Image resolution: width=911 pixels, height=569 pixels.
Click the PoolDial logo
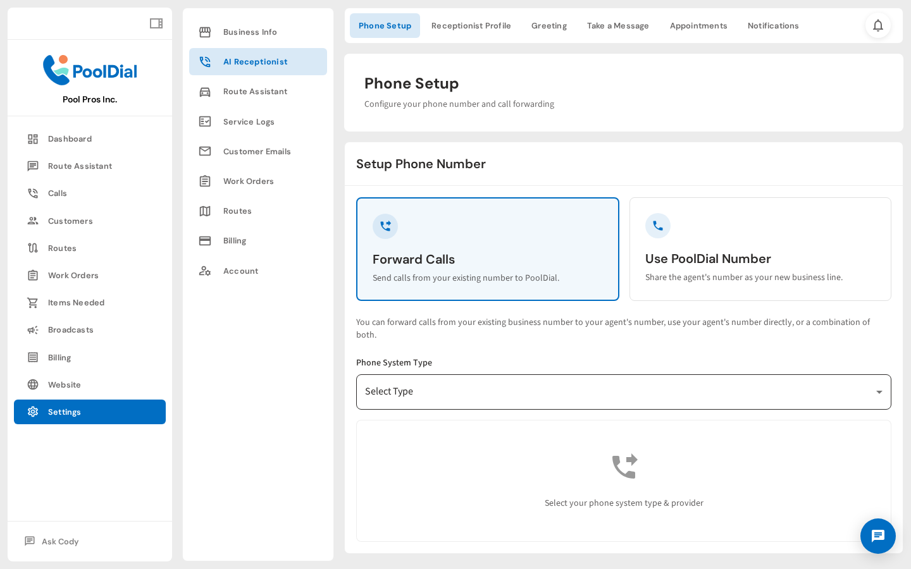pyautogui.click(x=89, y=70)
